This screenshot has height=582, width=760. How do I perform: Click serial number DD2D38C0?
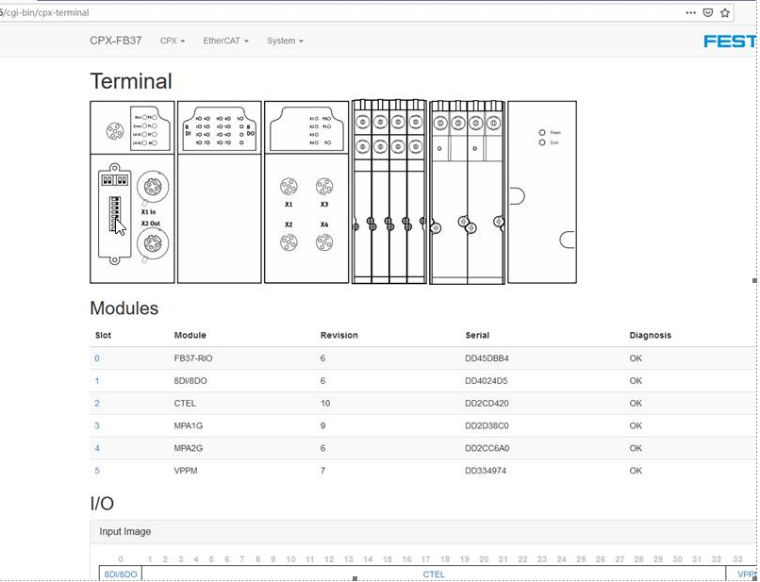(487, 425)
